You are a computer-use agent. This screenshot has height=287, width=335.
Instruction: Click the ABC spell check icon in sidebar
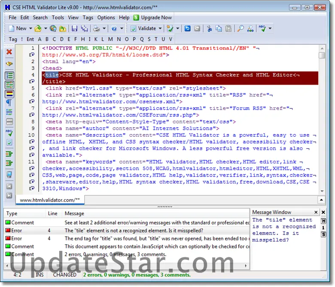tap(9, 133)
